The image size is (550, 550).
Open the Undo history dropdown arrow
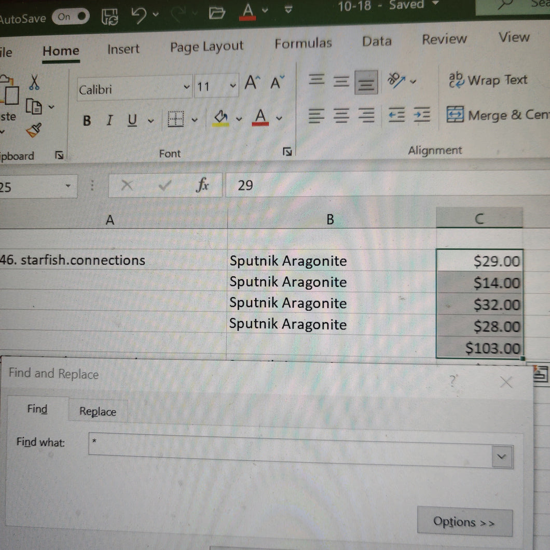pos(156,15)
